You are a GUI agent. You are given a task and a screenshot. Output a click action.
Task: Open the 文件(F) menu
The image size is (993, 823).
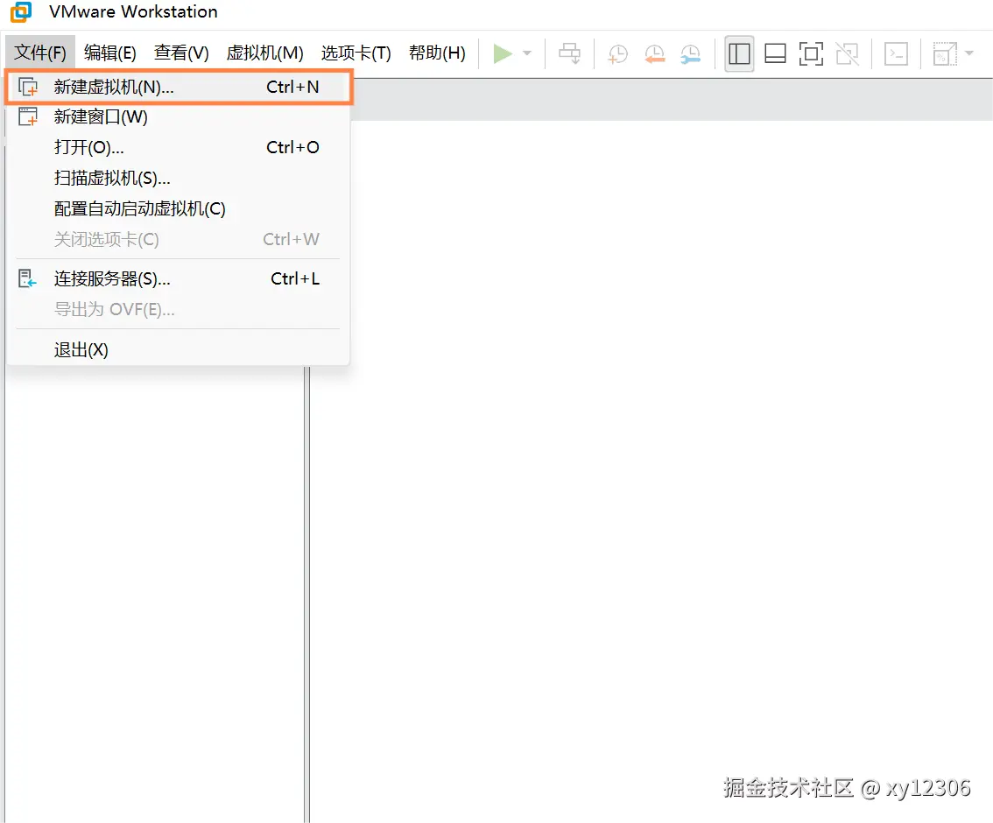pyautogui.click(x=40, y=53)
